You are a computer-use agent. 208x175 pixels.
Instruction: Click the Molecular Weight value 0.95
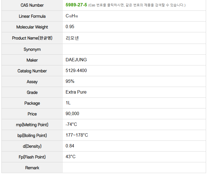pyautogui.click(x=70, y=27)
